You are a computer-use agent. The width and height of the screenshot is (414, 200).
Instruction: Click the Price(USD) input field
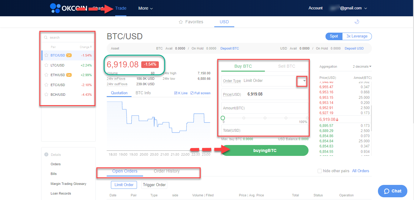click(265, 94)
